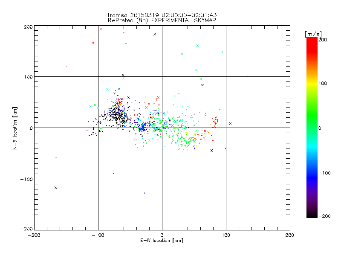Click the E-W axis tick label "0"
Viewport: 341px width, 256px height.
pos(162,235)
